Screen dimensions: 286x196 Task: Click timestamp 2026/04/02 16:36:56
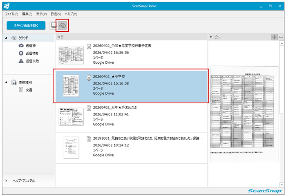pyautogui.click(x=111, y=53)
